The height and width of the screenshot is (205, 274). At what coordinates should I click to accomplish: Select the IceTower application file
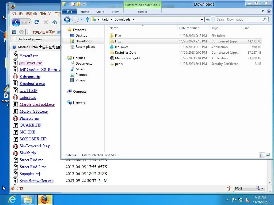point(185,47)
